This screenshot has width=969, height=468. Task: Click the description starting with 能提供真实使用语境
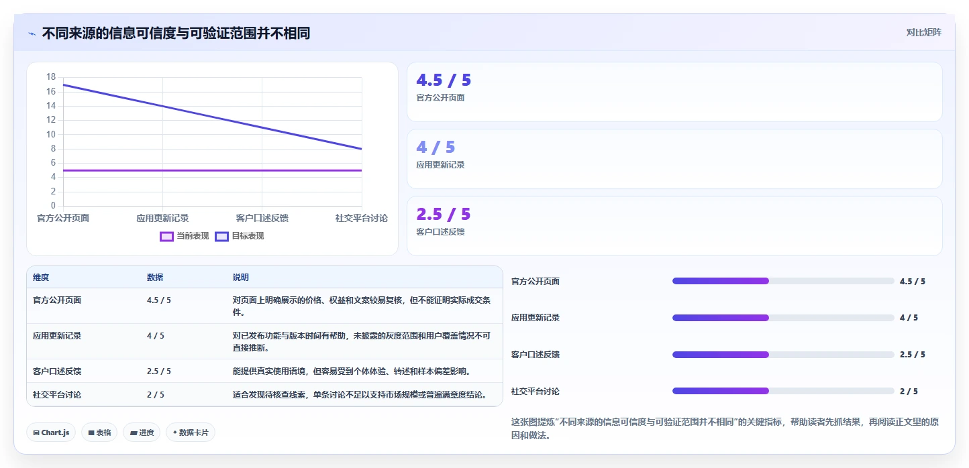352,371
